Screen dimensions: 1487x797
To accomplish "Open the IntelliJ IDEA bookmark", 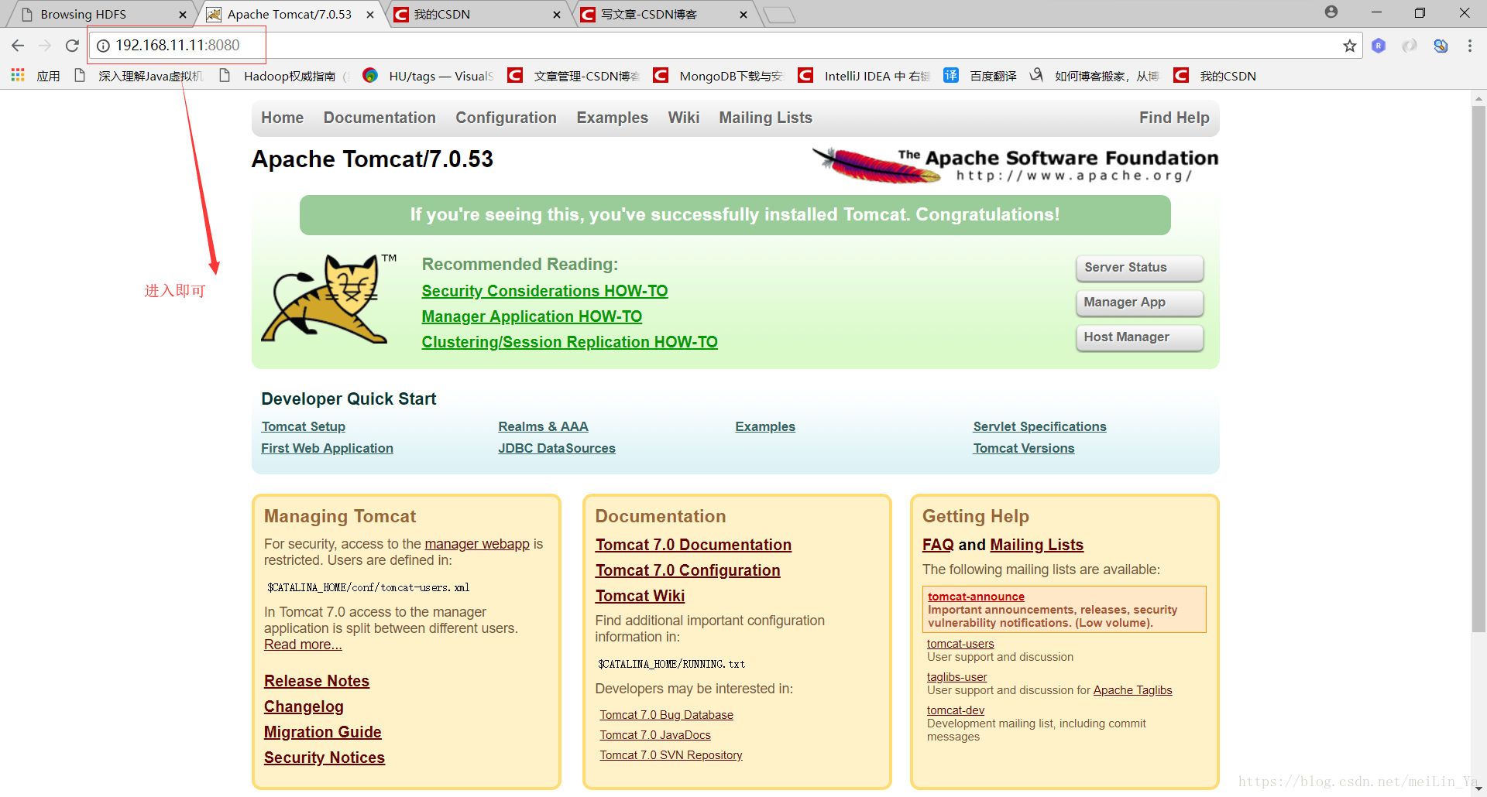I will click(x=864, y=76).
